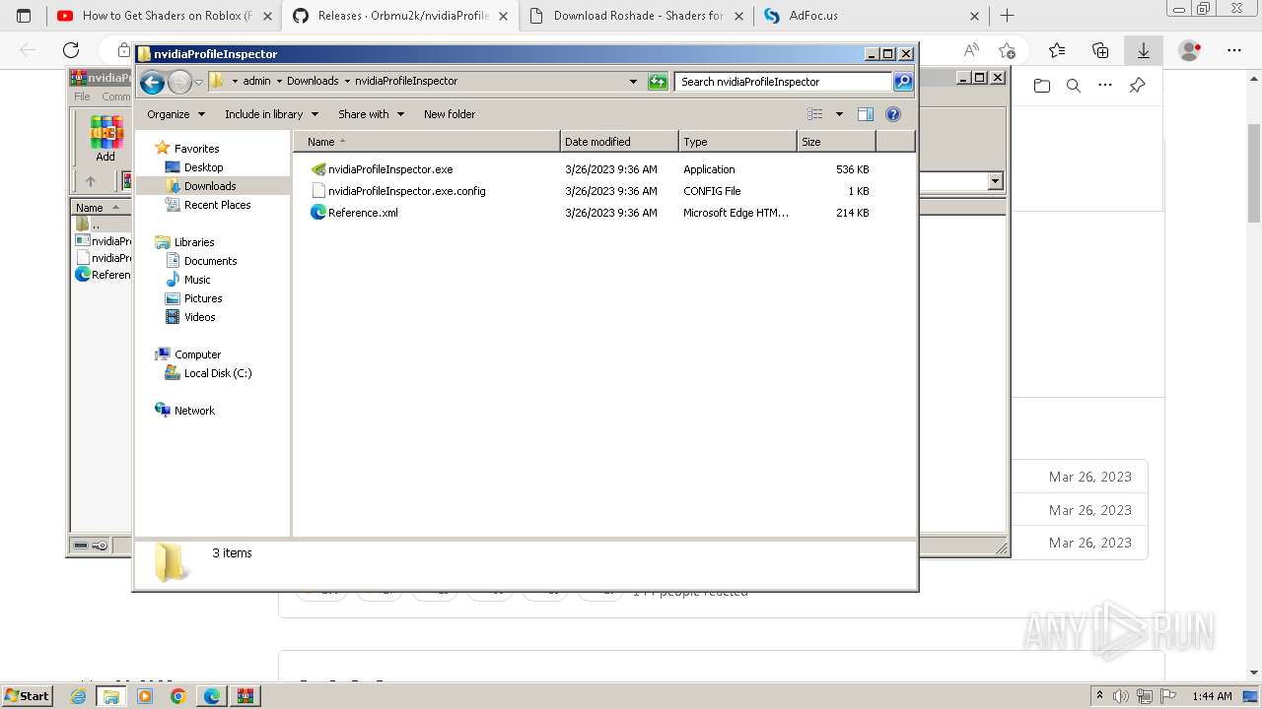Toggle the preview pane icon
This screenshot has height=709, width=1262.
click(x=865, y=114)
